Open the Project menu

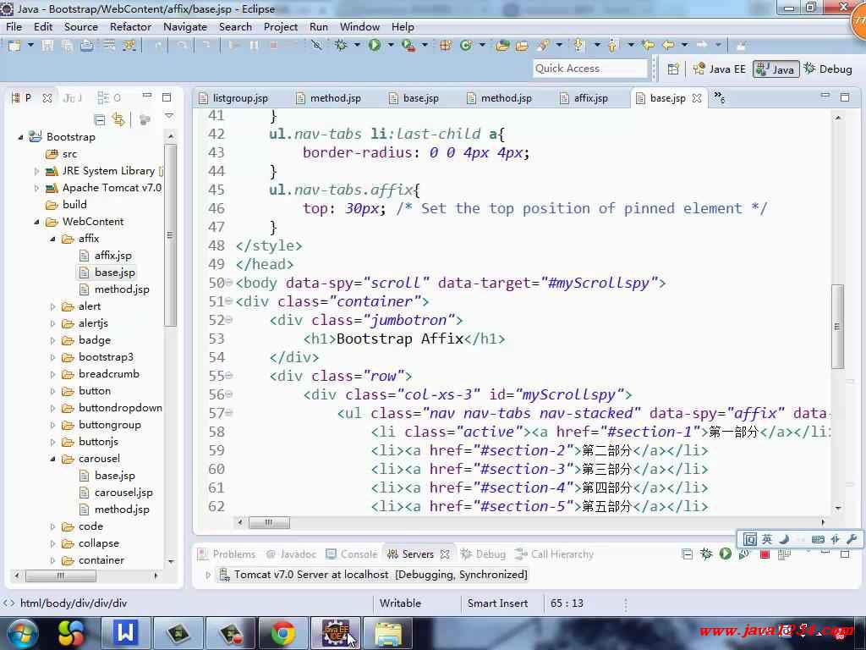pyautogui.click(x=281, y=26)
